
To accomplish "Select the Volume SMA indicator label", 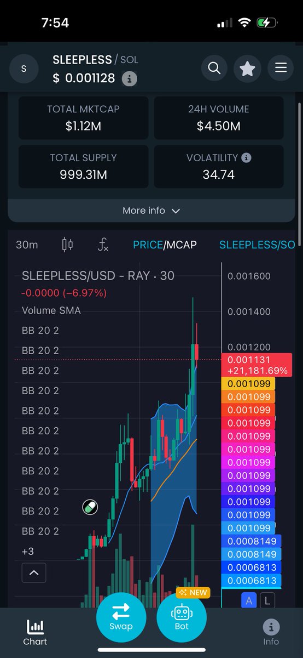I will [x=51, y=310].
